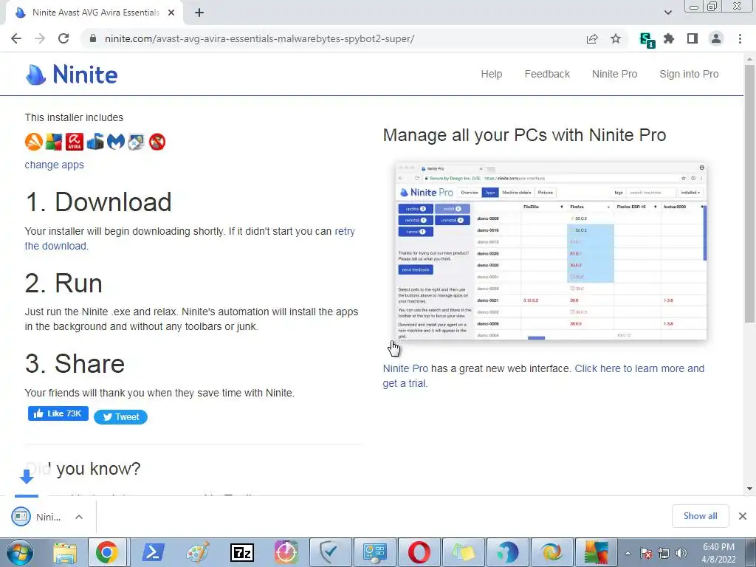Open AVG from taskbar

[x=597, y=552]
